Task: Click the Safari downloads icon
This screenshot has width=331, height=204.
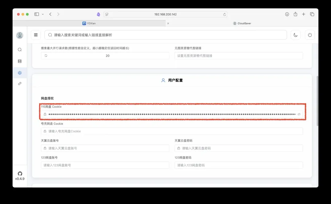Action: pos(287,14)
